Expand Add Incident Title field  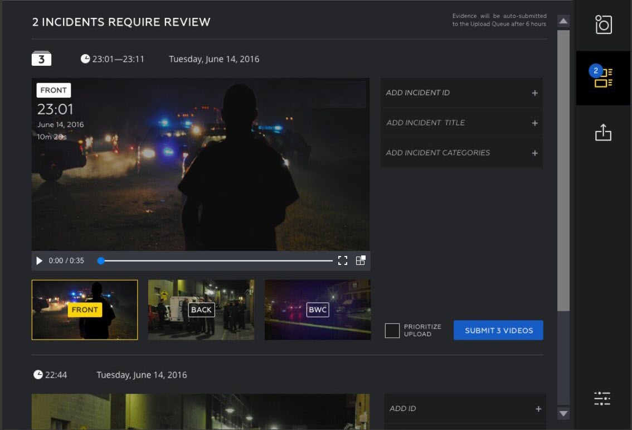pos(461,123)
